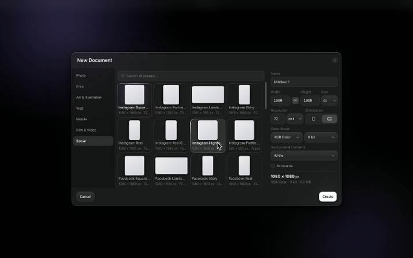Choose the Facebook Reel preset
Screen dimensions: 413x258
click(x=244, y=171)
